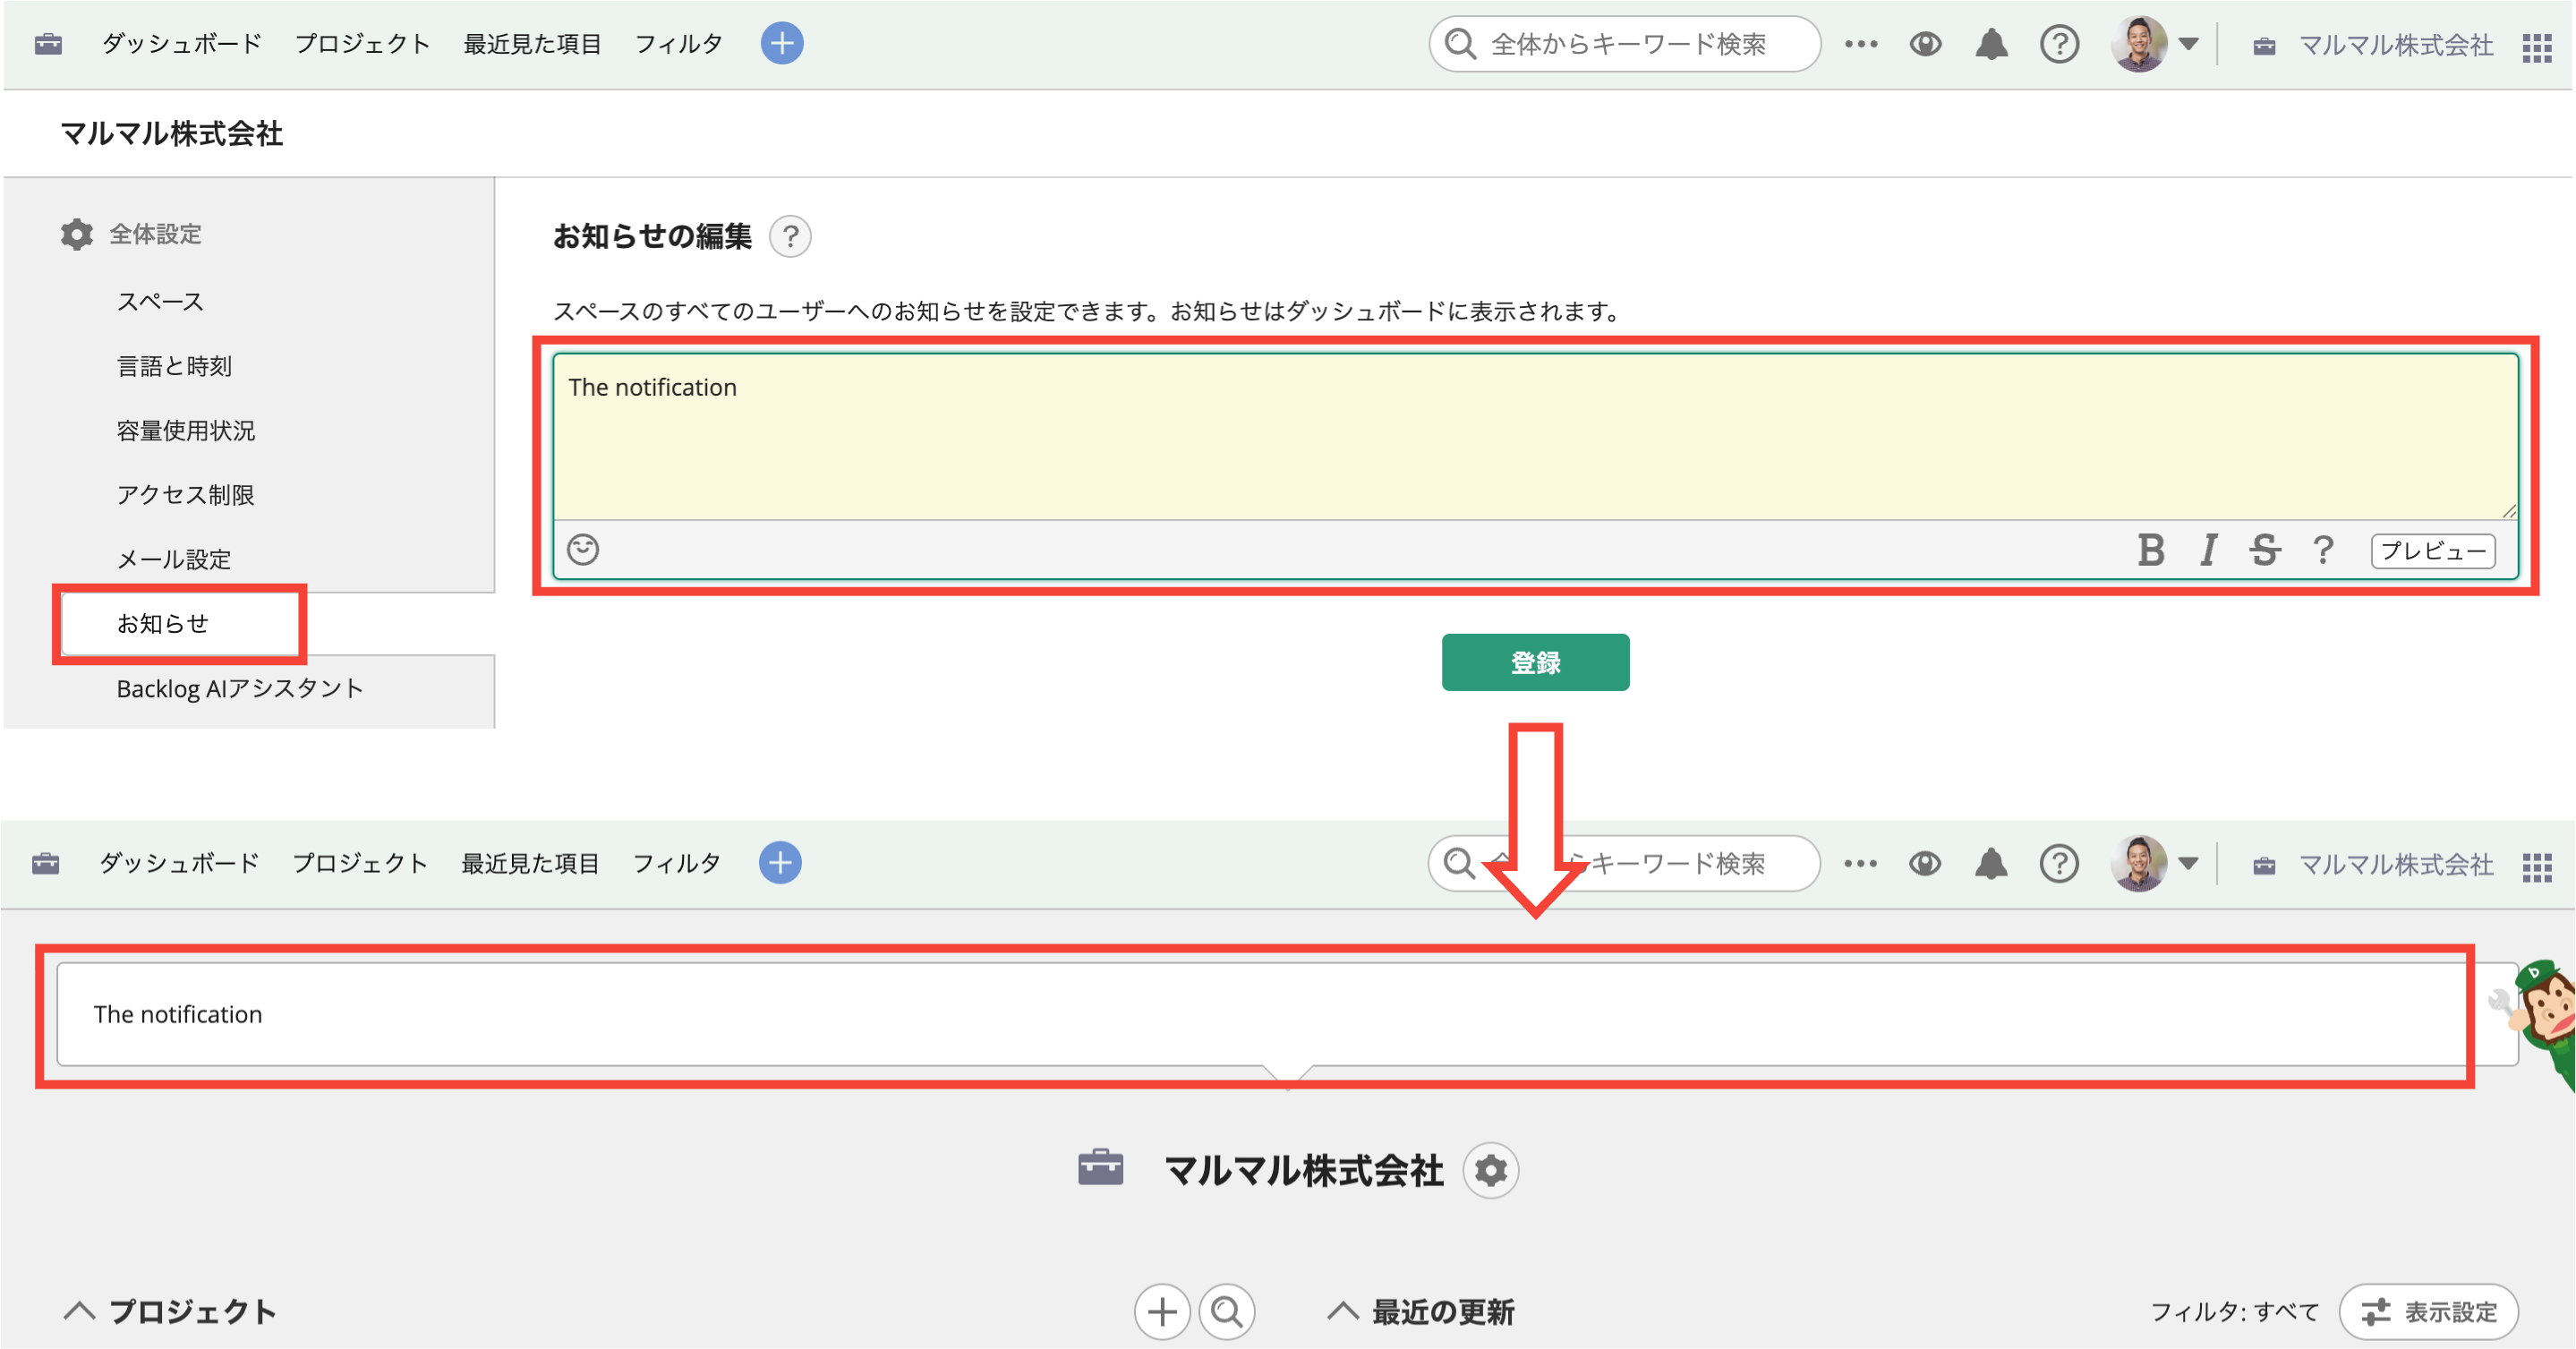Click inside the notification text area

point(1535,437)
